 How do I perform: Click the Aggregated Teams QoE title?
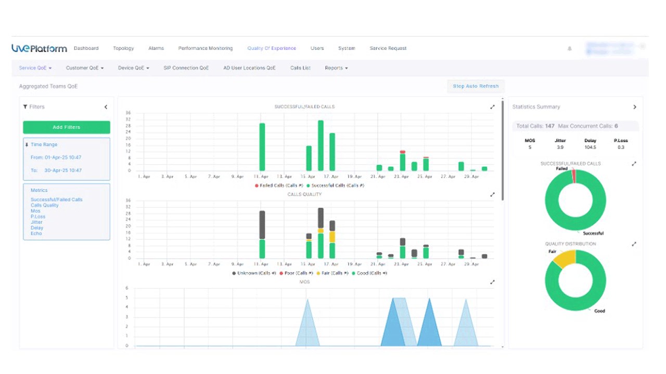pos(48,86)
